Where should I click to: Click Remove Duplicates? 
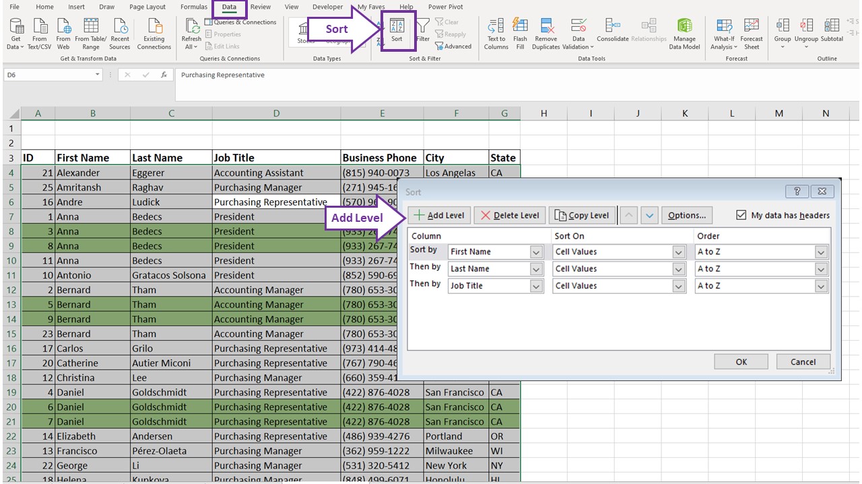click(x=546, y=34)
